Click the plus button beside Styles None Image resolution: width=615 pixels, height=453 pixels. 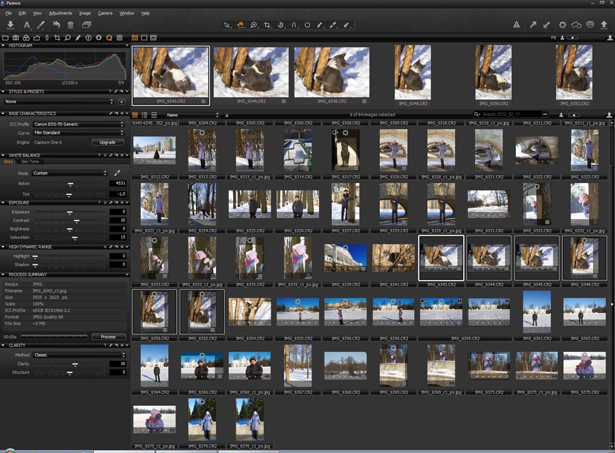coord(122,102)
